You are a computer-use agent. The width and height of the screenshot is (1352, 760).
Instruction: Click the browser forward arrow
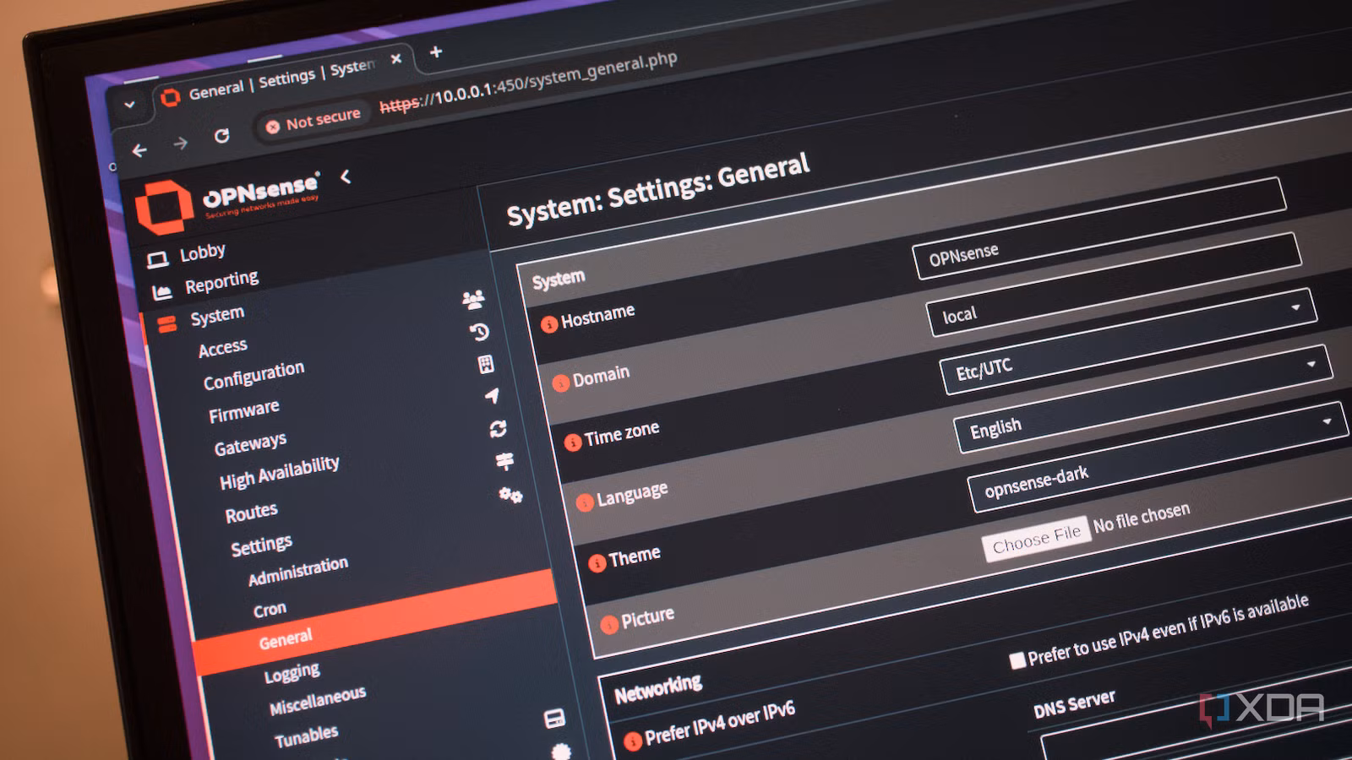(x=180, y=144)
